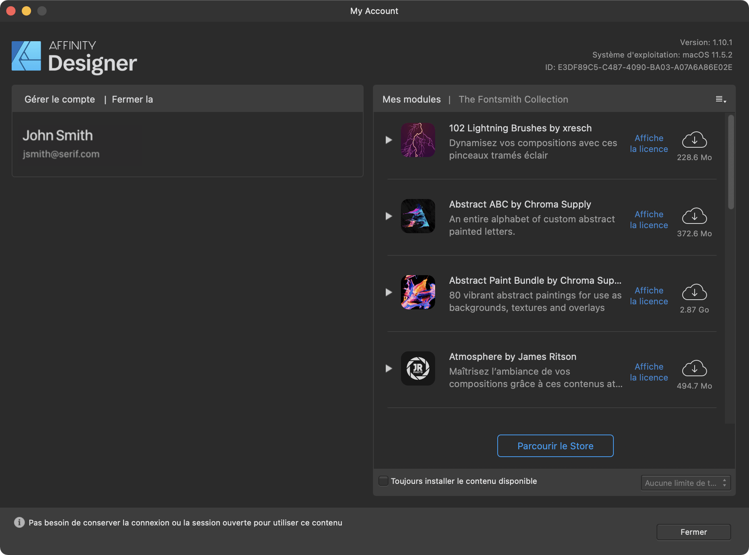The image size is (749, 555).
Task: Open the Atmosphere JR Photo thumbnail
Action: pyautogui.click(x=418, y=368)
